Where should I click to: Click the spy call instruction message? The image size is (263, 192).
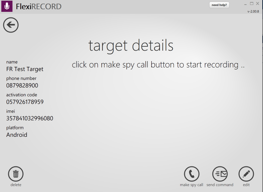(x=158, y=65)
